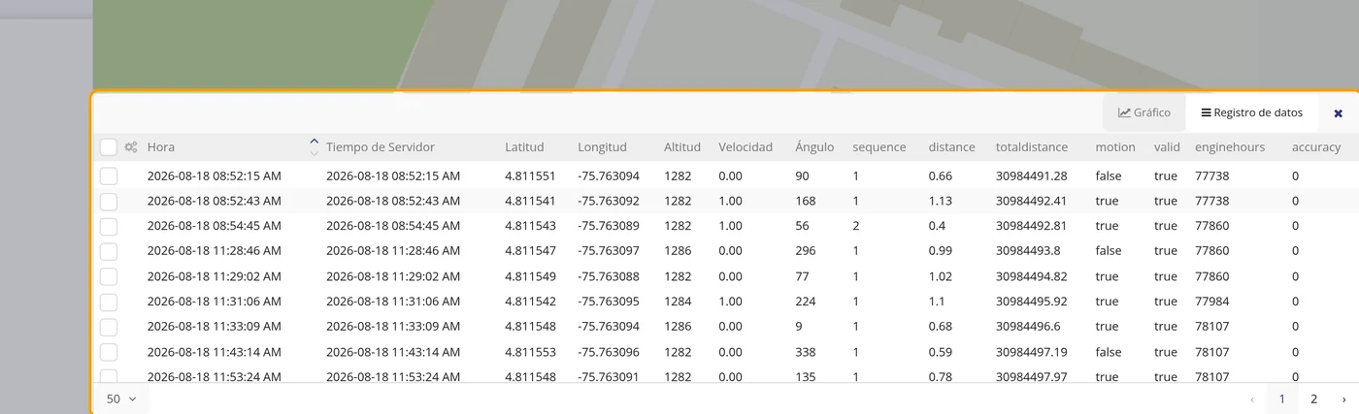The height and width of the screenshot is (414, 1359).
Task: Switch to the Gráfico tab
Action: tap(1144, 112)
